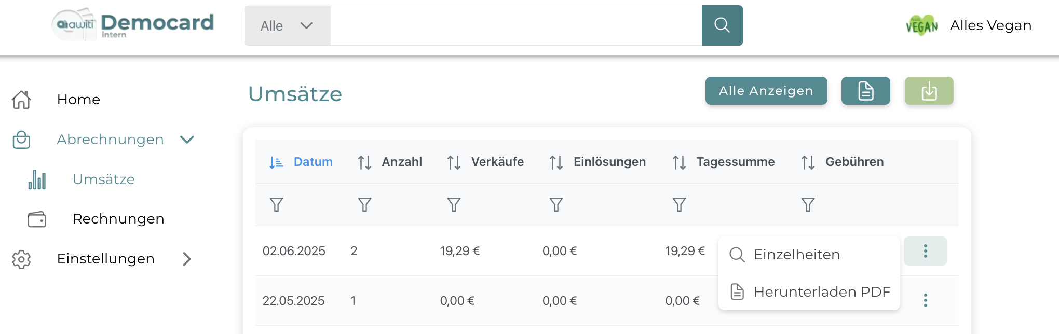Click into the search text field
The height and width of the screenshot is (334, 1059).
[515, 25]
